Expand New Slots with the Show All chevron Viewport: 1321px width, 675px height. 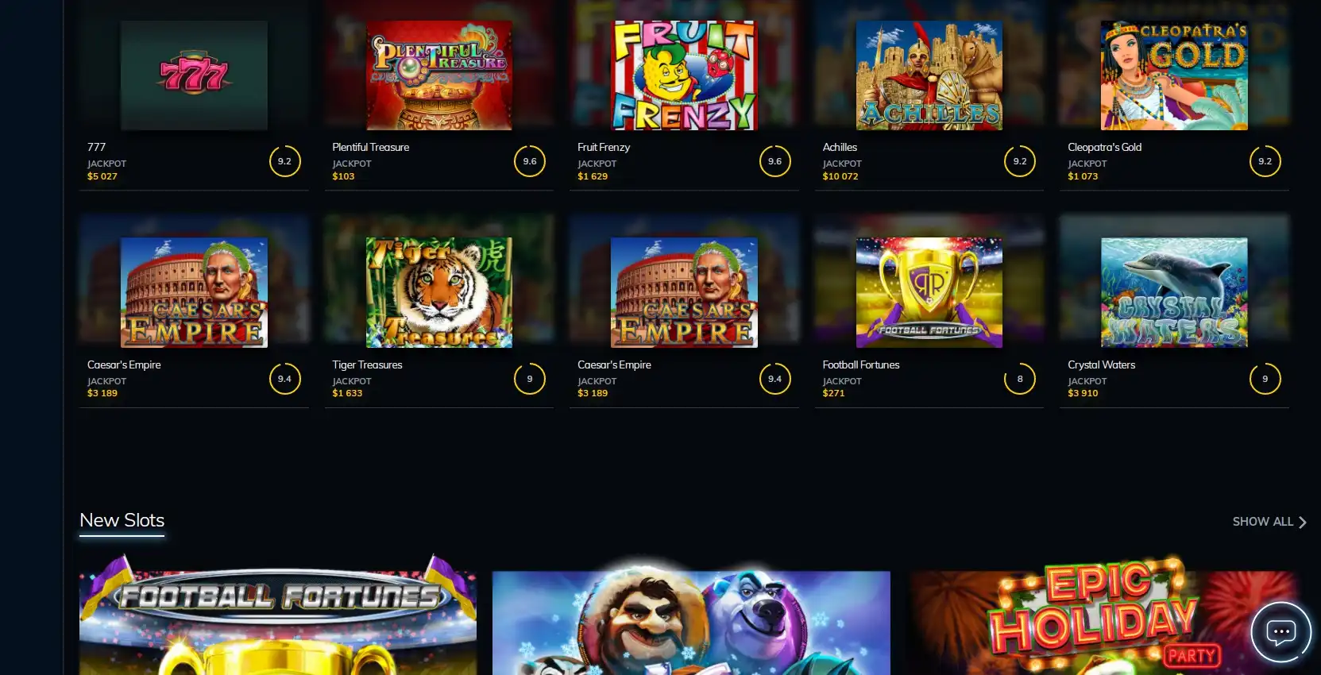1302,523
